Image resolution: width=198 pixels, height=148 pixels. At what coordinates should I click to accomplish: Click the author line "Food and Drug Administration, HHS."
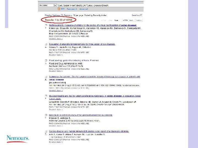tap(66, 64)
